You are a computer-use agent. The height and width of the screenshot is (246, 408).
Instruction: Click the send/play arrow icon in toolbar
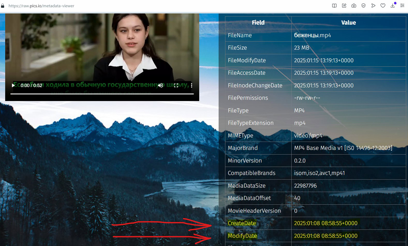(373, 6)
